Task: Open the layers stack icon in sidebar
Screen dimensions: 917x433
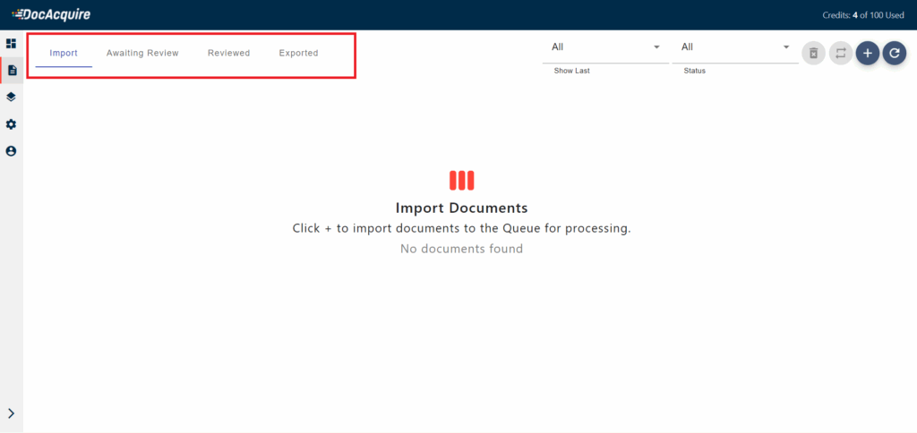Action: [12, 97]
